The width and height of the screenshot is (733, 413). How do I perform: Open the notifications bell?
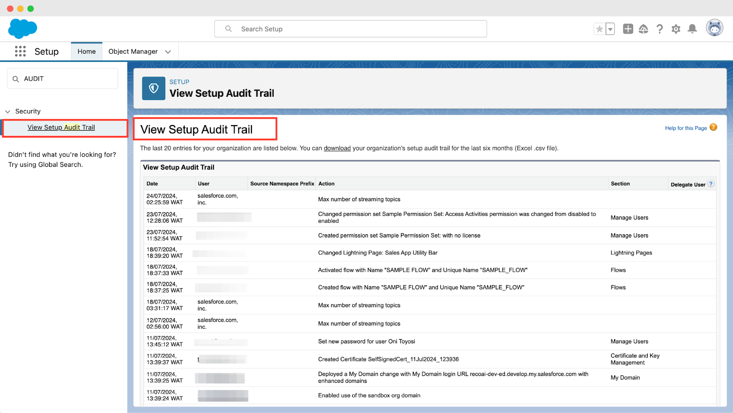click(x=692, y=29)
